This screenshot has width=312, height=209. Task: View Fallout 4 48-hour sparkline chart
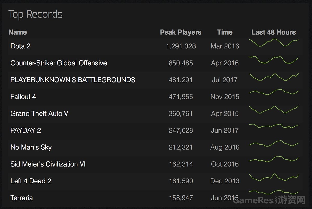[274, 92]
